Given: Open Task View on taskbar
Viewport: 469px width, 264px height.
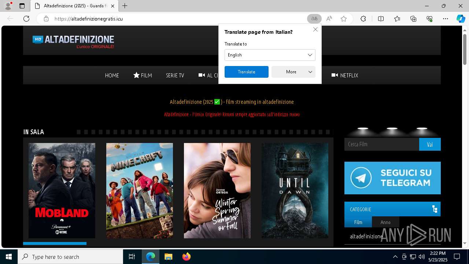Looking at the screenshot, I should [x=132, y=257].
